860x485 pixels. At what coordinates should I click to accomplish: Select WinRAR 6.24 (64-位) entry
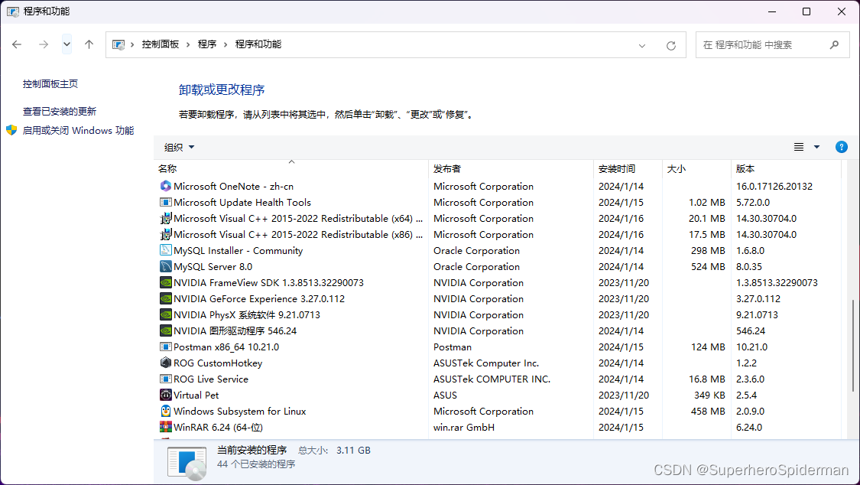point(218,427)
